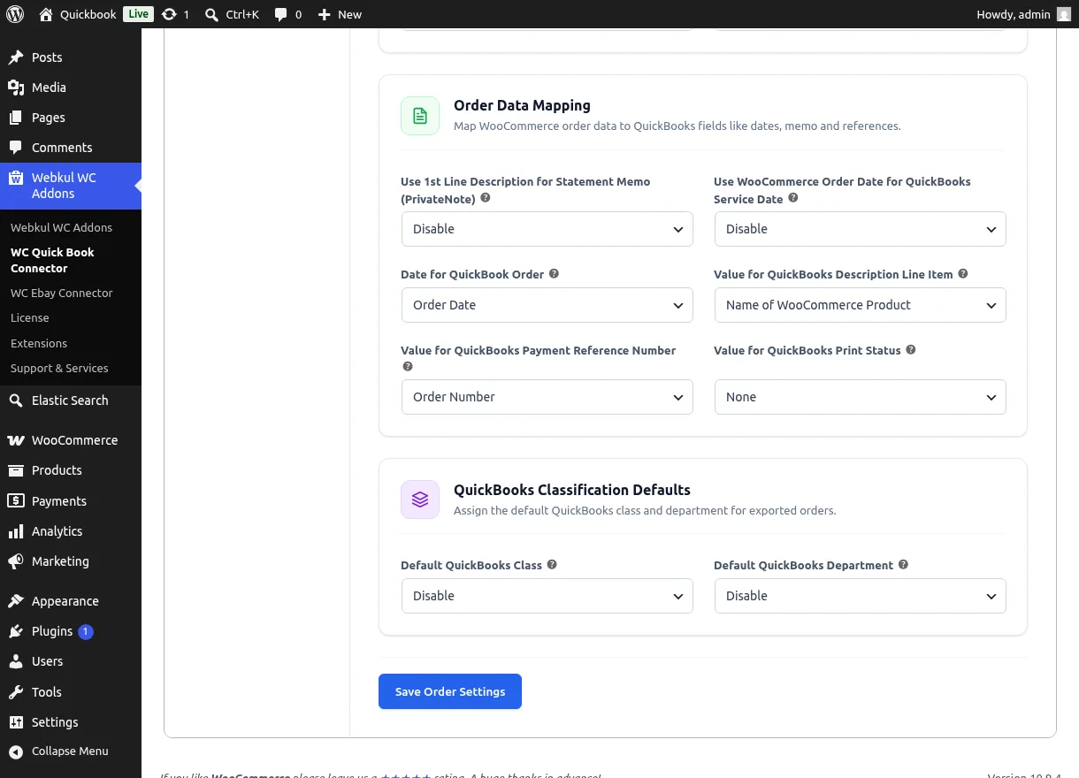
Task: Open the Payment Reference Number dropdown
Action: point(547,397)
